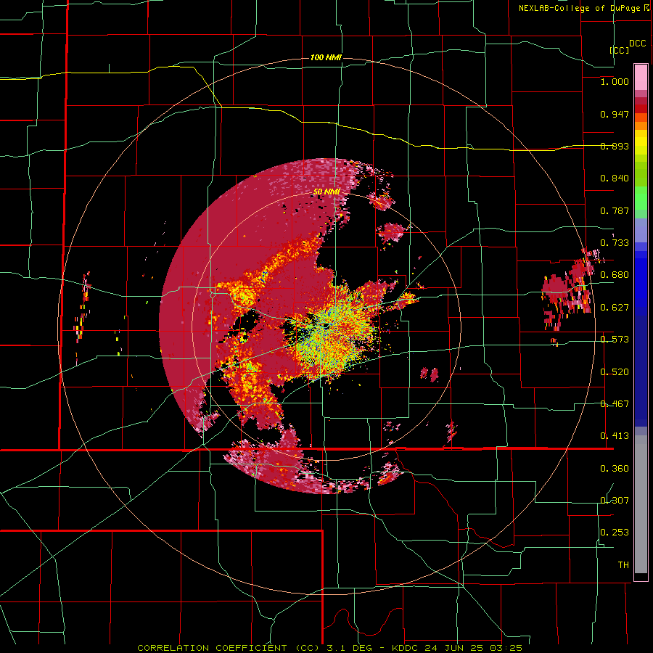Click the 0.307 colorbar value
This screenshot has height=653, width=653.
[615, 500]
